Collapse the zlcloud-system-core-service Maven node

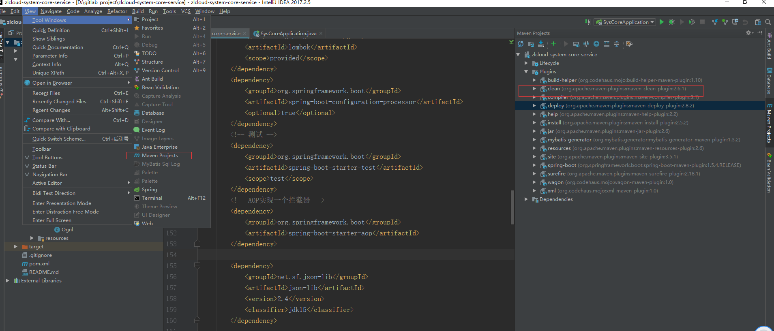click(x=518, y=55)
